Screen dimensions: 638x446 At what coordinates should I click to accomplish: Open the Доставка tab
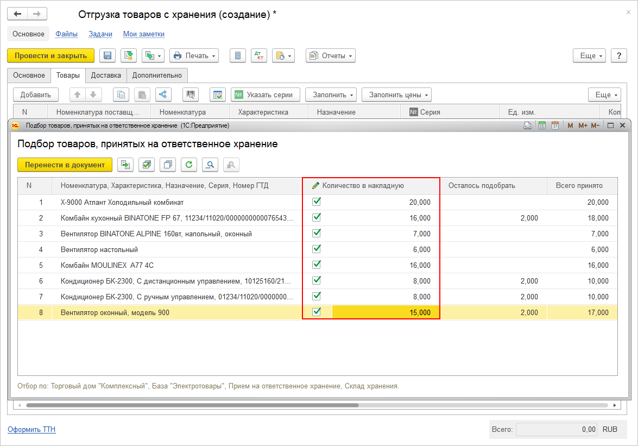tap(106, 76)
